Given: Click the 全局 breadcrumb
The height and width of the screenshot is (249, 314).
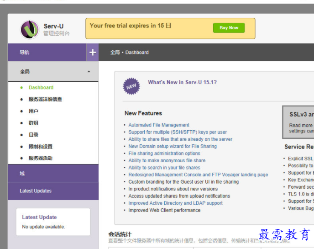Looking at the screenshot, I should tap(115, 53).
